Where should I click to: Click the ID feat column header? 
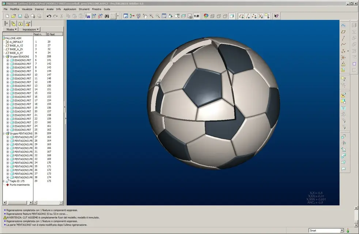click(54, 34)
